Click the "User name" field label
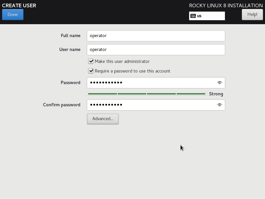This screenshot has width=265, height=199. pyautogui.click(x=70, y=50)
